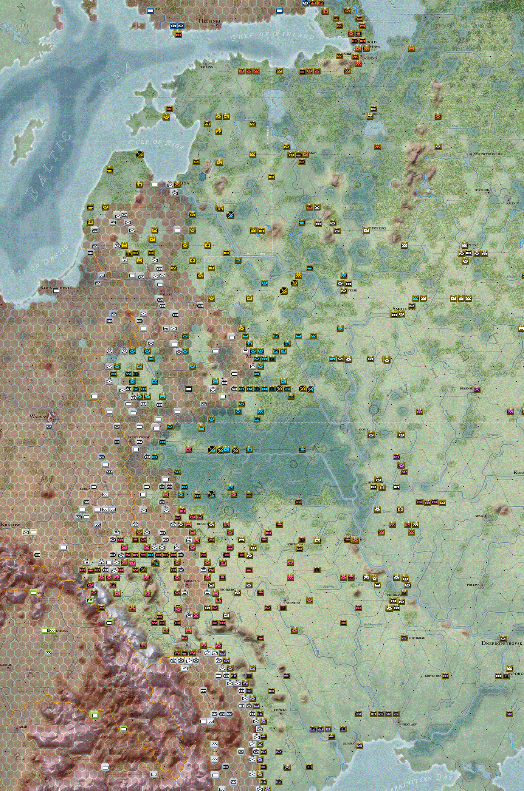
Task: Select the HQ counter at Novgorod
Action: (x=370, y=116)
